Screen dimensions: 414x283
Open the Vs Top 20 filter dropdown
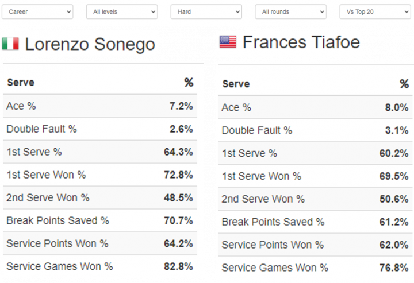375,11
